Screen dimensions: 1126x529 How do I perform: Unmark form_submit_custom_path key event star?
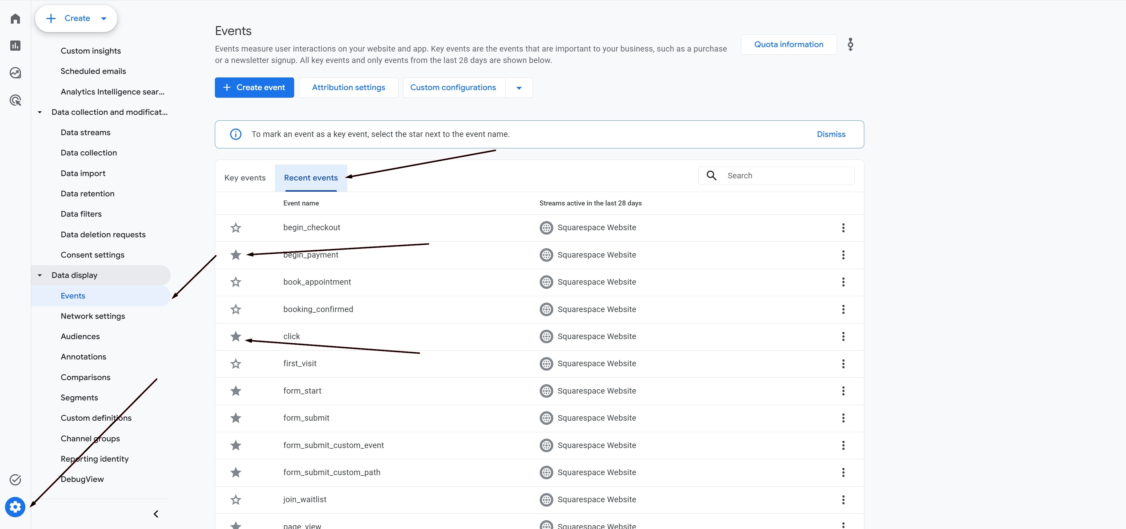(236, 472)
